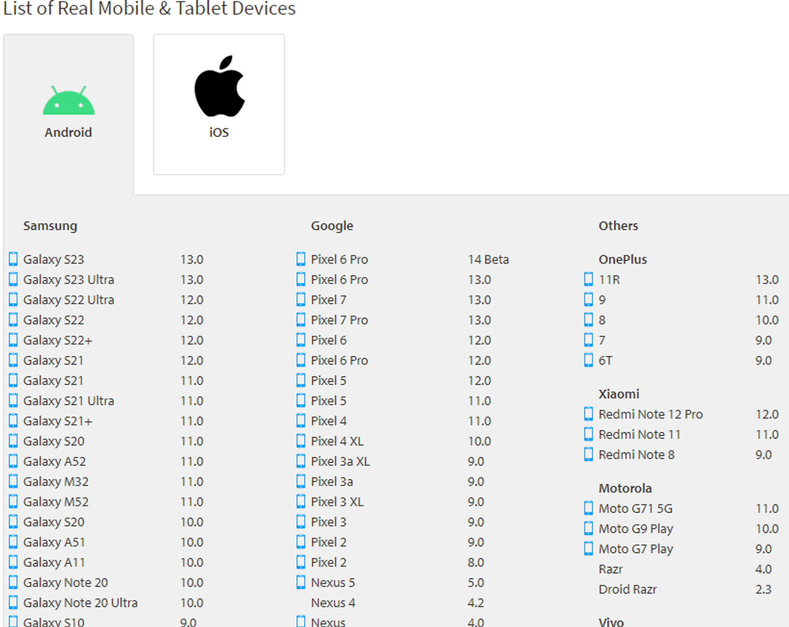Click the "List of Real Mobile & Tablet Devices" title
789x627 pixels.
point(149,8)
